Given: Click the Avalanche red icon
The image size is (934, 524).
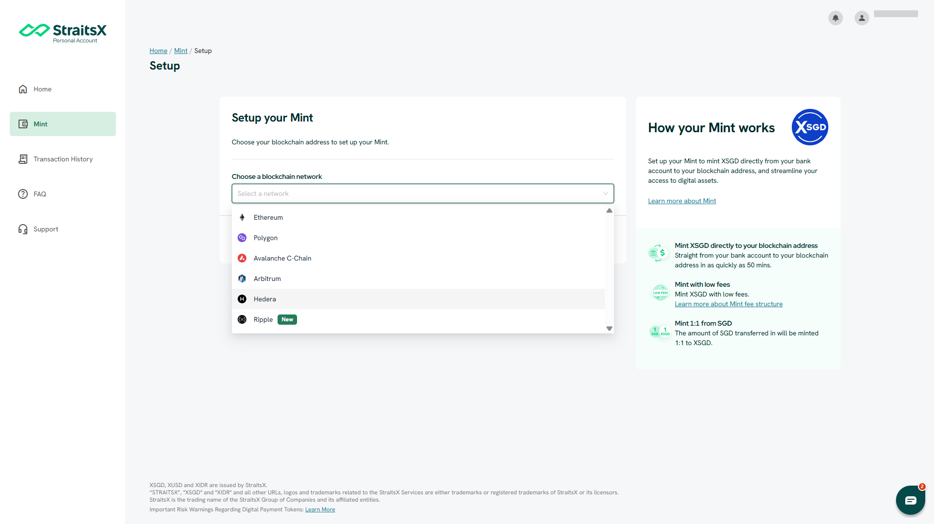Looking at the screenshot, I should 242,258.
